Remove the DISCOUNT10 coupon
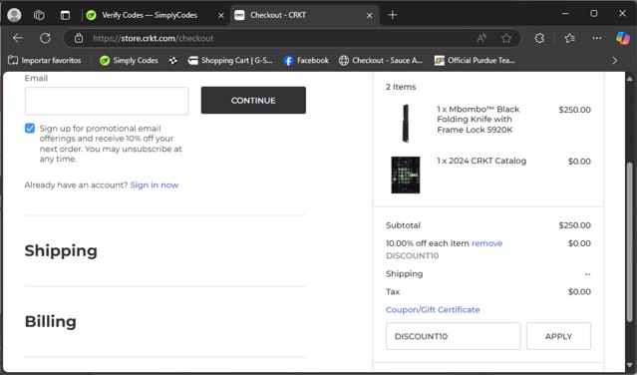The image size is (637, 375). 486,243
